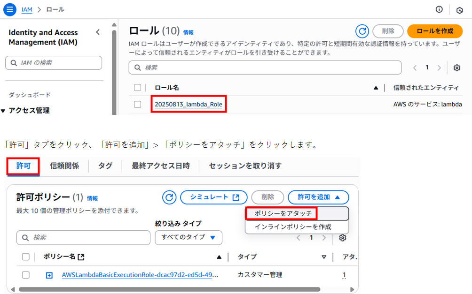The image size is (472, 294).
Task: Open the 情報 link next to 許可ポリシー
Action: (92, 198)
